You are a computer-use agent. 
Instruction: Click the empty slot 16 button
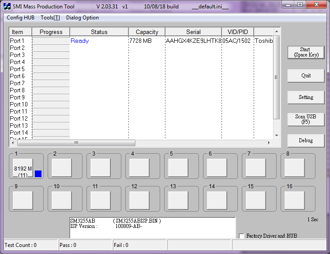point(294,201)
